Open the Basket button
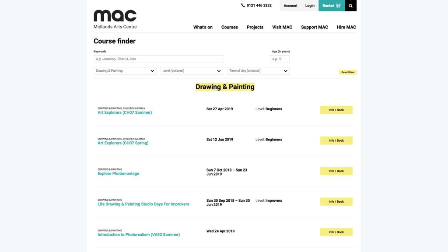Viewport: 448px width, 252px height. 332,6
